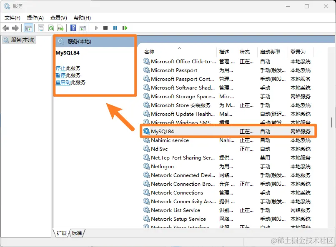This screenshot has height=247, width=336.
Task: Open the Properties toolbar icon
Action: point(41,28)
